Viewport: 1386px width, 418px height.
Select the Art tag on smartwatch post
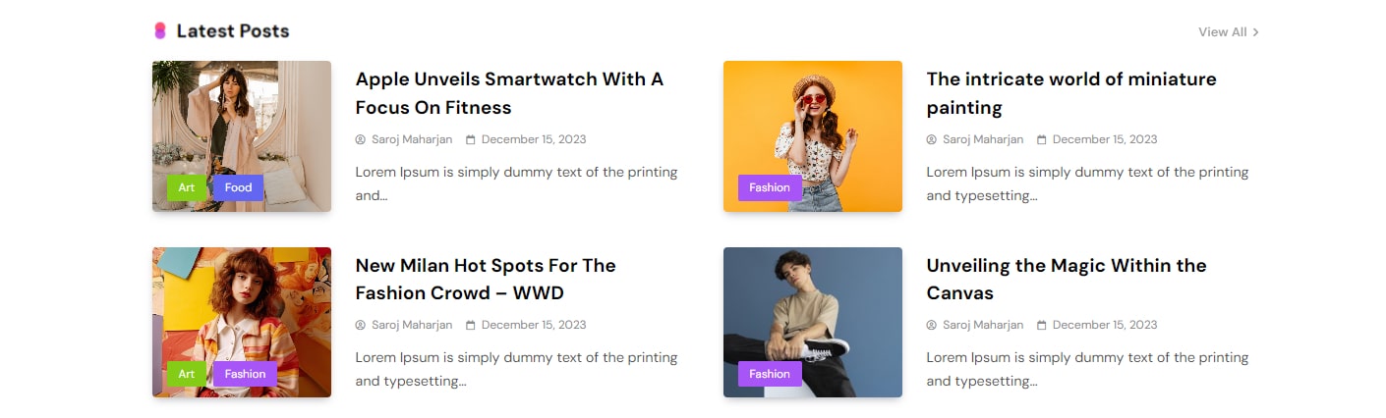point(187,187)
